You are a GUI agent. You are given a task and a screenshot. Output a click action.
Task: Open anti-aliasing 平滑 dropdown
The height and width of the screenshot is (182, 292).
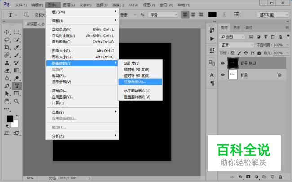tap(163, 15)
